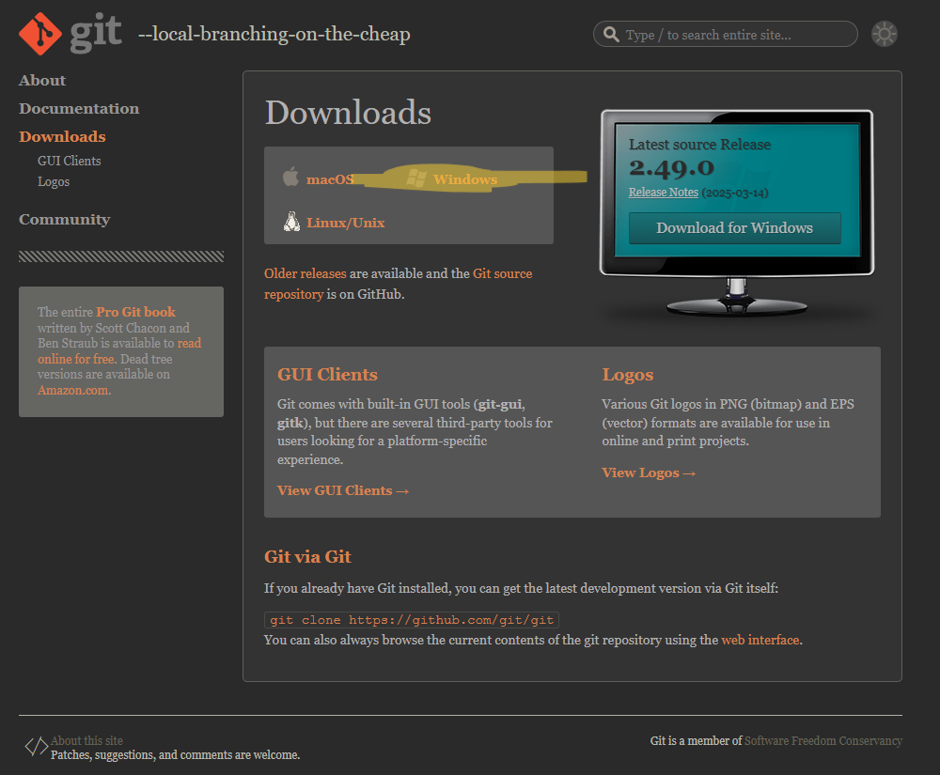Open the web interface link
The image size is (940, 775).
click(x=760, y=641)
